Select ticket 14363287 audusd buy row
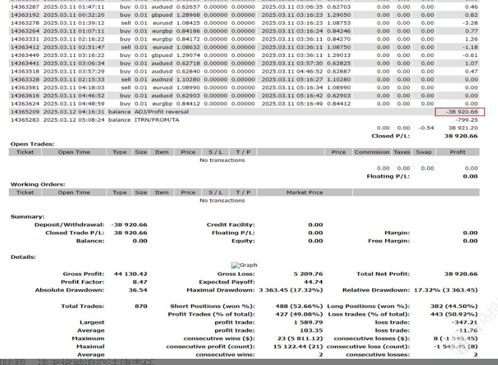The width and height of the screenshot is (498, 365). [x=25, y=6]
